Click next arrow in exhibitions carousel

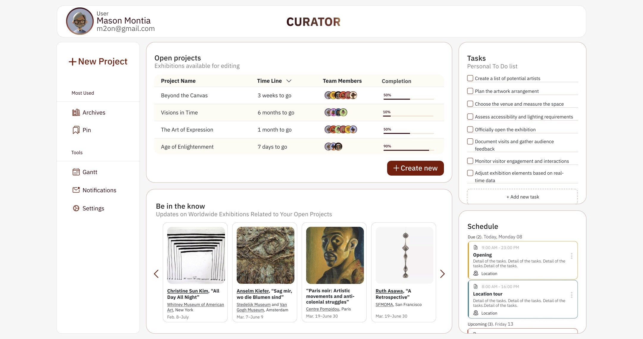pos(442,274)
